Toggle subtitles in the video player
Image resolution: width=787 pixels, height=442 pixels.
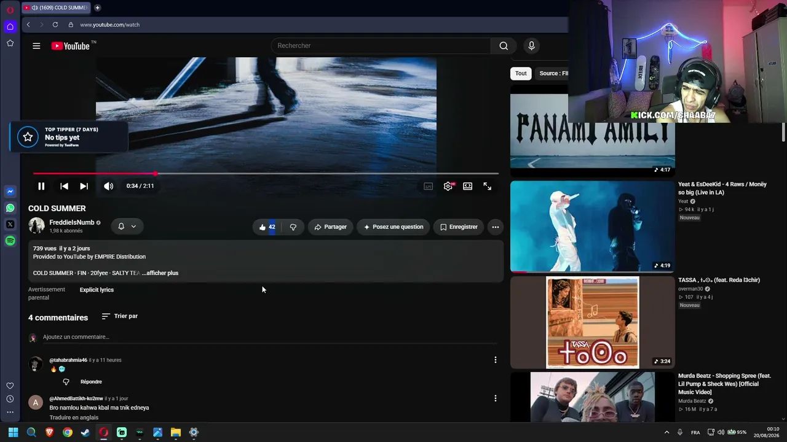click(x=429, y=186)
